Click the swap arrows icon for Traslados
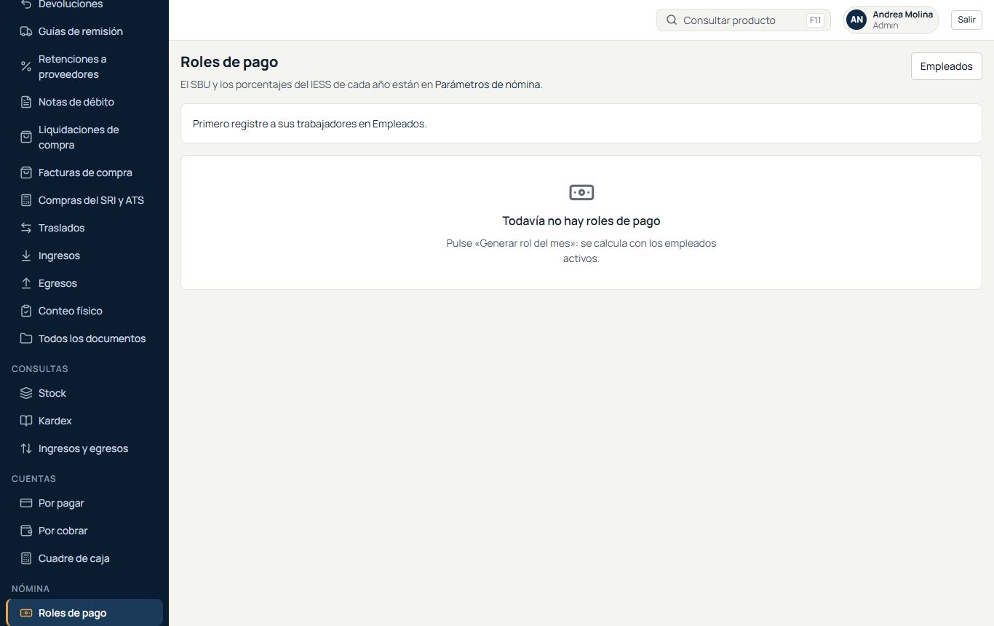 (x=26, y=228)
